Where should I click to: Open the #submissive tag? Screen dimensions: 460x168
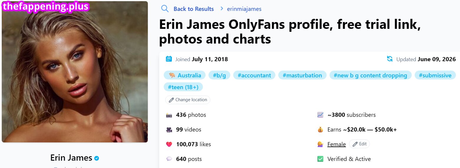coord(435,75)
